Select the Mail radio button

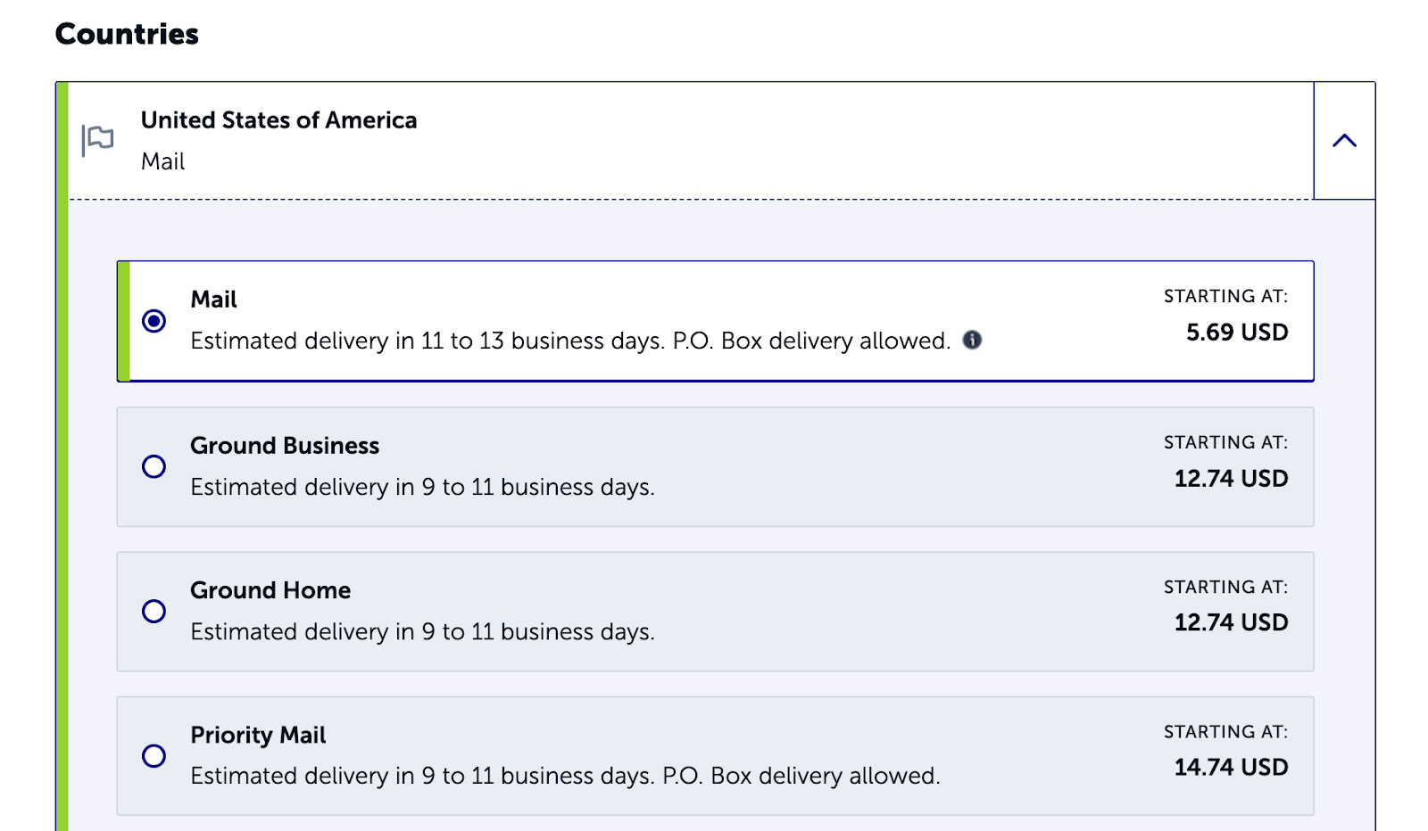(154, 321)
